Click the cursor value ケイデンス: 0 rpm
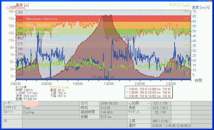The width and height of the screenshot is (214, 130). (x=60, y=87)
